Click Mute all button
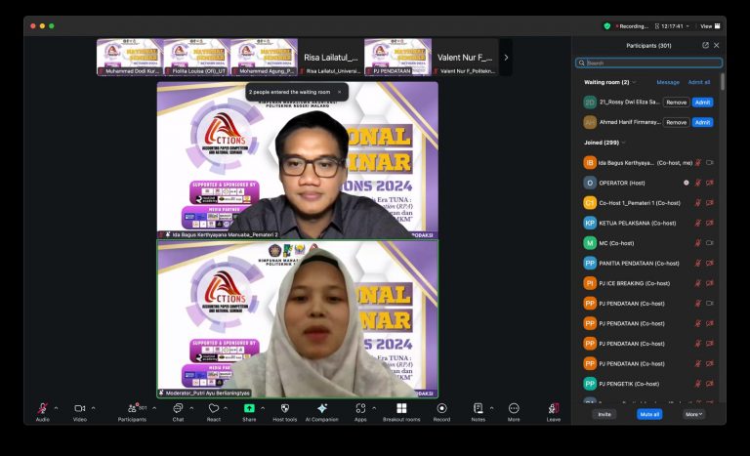Image resolution: width=750 pixels, height=456 pixels. tap(649, 414)
